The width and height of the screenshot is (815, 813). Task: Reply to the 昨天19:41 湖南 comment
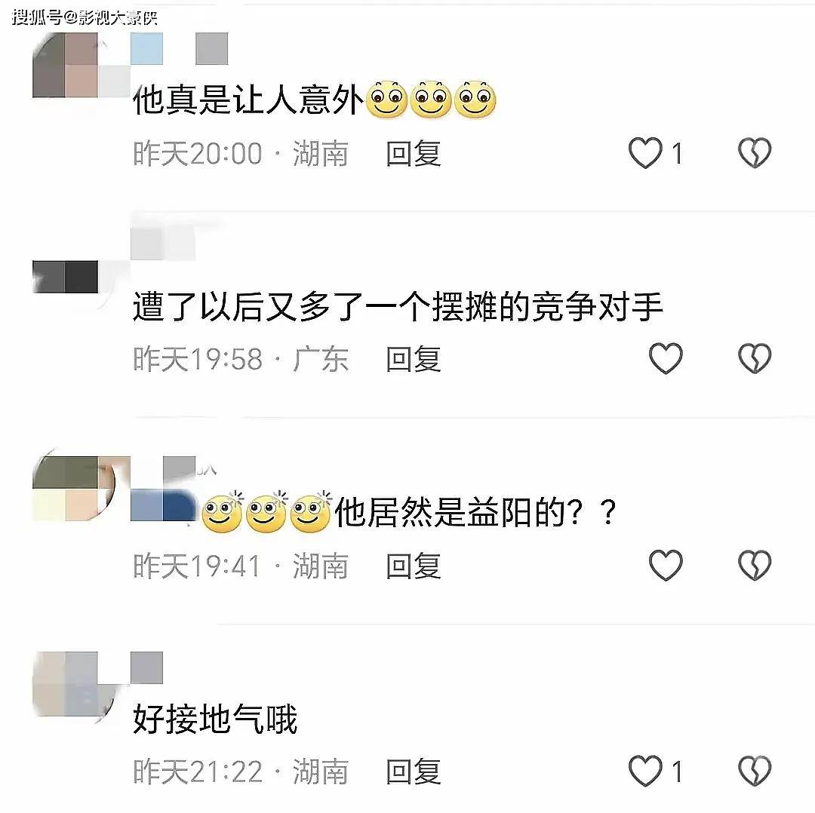point(414,566)
